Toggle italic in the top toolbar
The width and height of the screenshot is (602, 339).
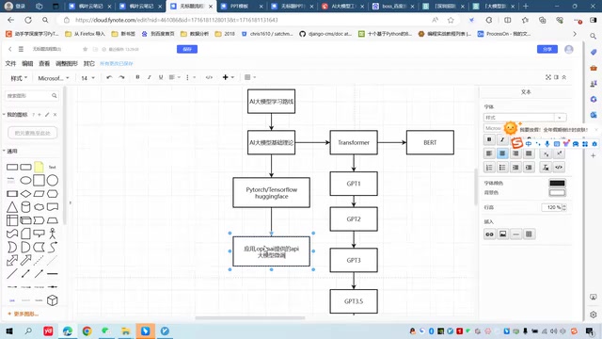click(150, 77)
